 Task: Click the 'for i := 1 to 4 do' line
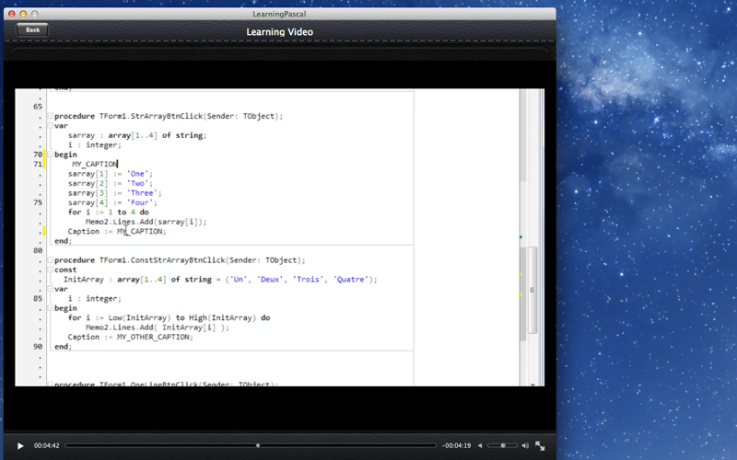tap(109, 213)
